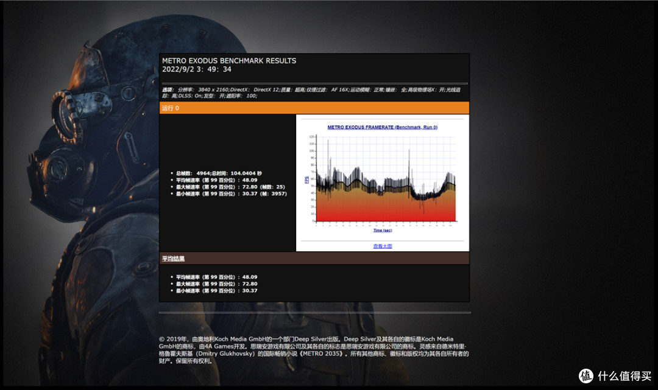Click the options line with 3840 x 2160

311,89
